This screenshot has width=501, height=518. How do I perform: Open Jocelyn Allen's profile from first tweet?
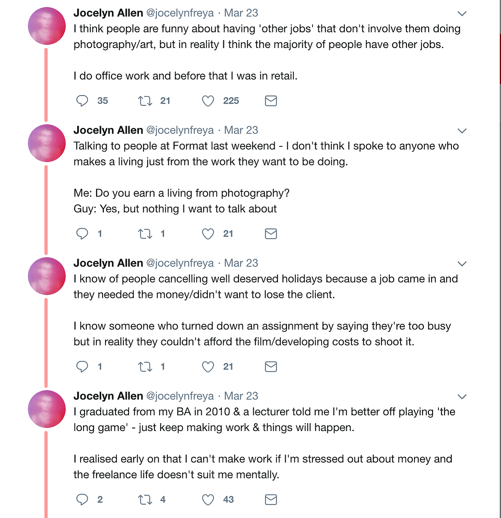coord(108,13)
